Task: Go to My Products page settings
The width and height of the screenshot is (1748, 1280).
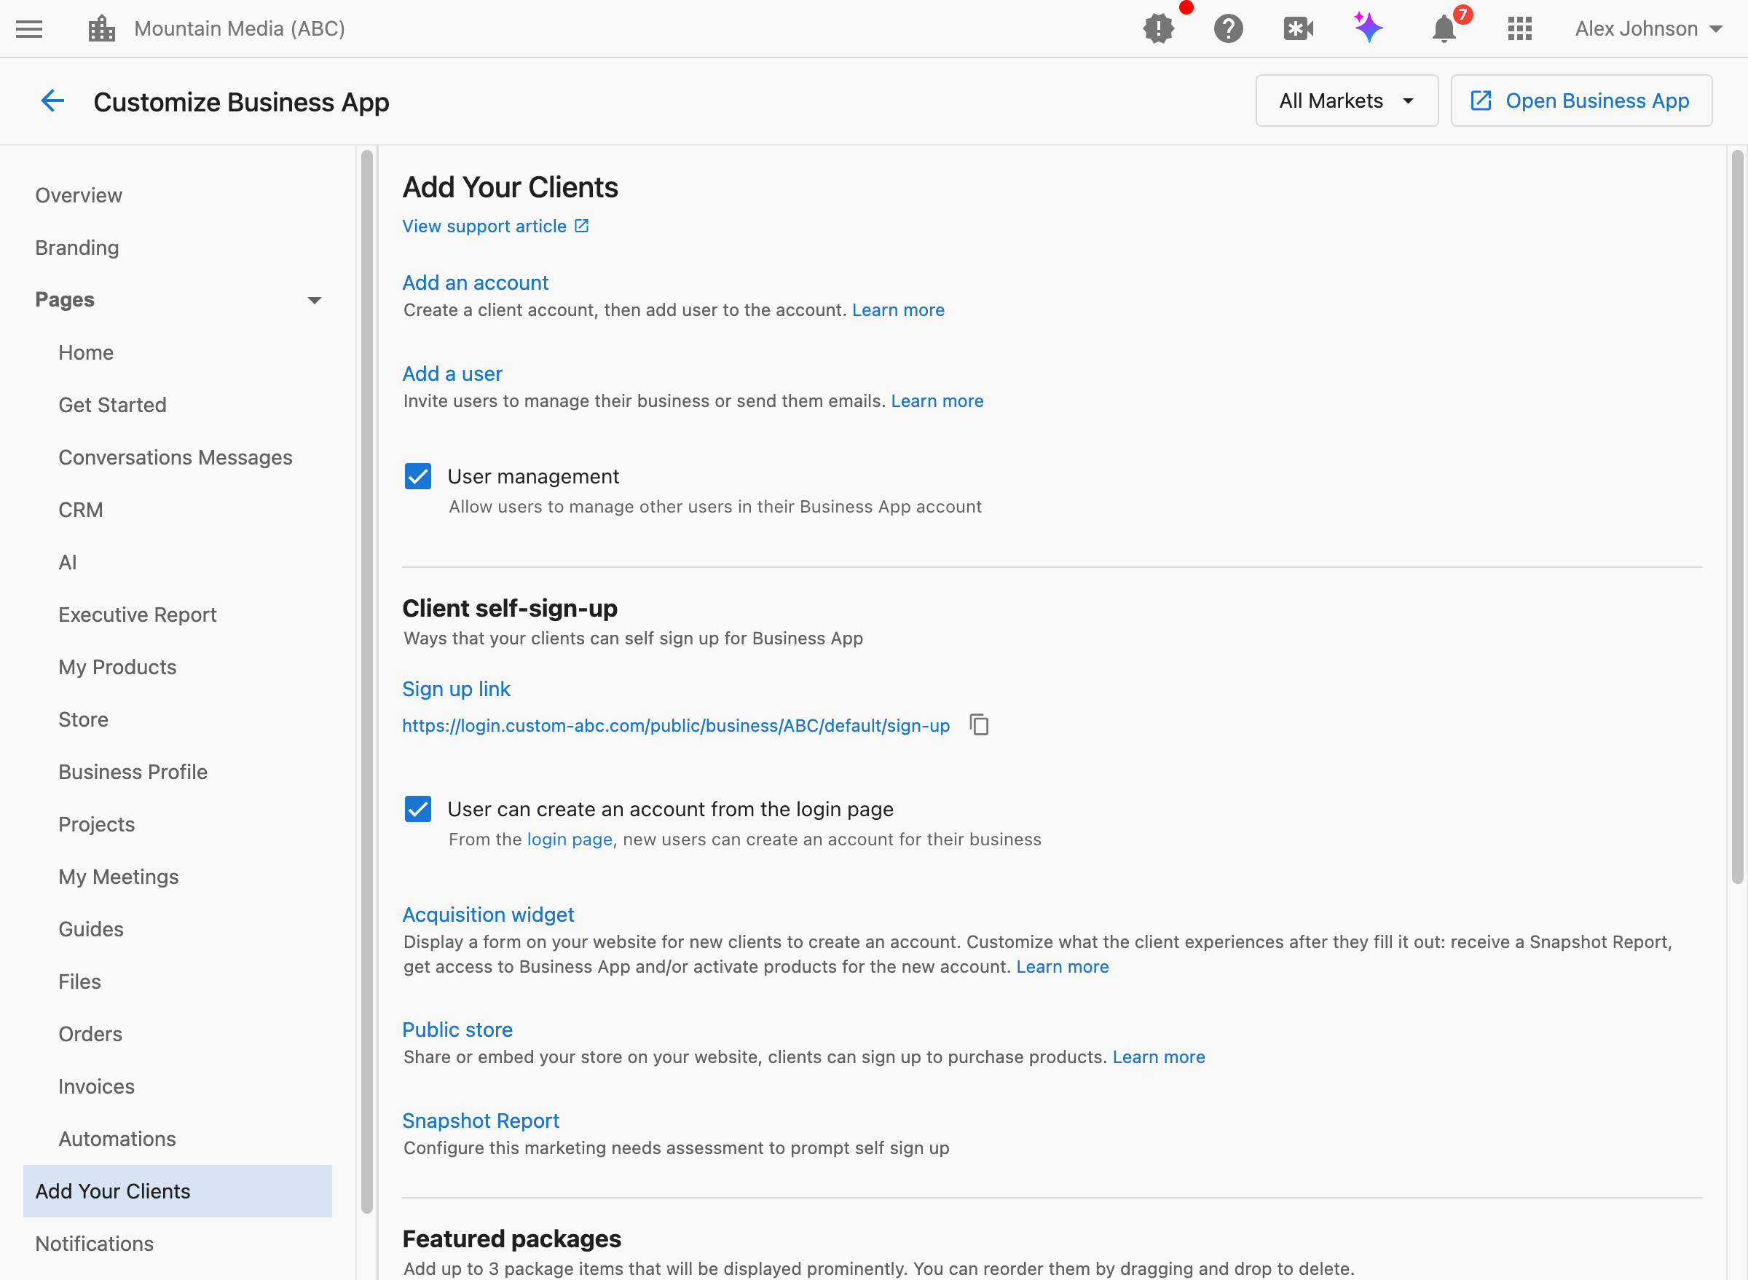Action: pos(117,667)
